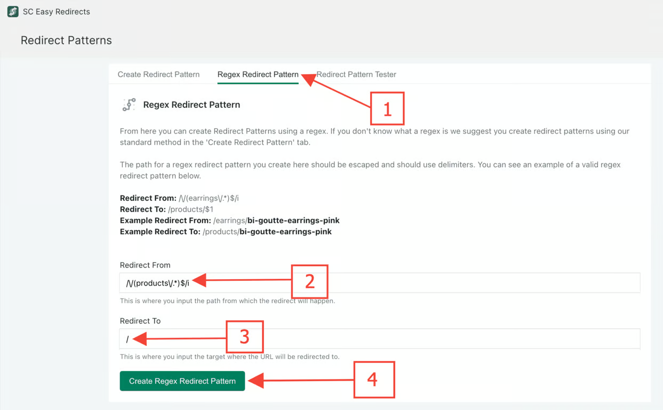Click the regex pattern icon beside the heading
This screenshot has width=663, height=410.
point(129,105)
